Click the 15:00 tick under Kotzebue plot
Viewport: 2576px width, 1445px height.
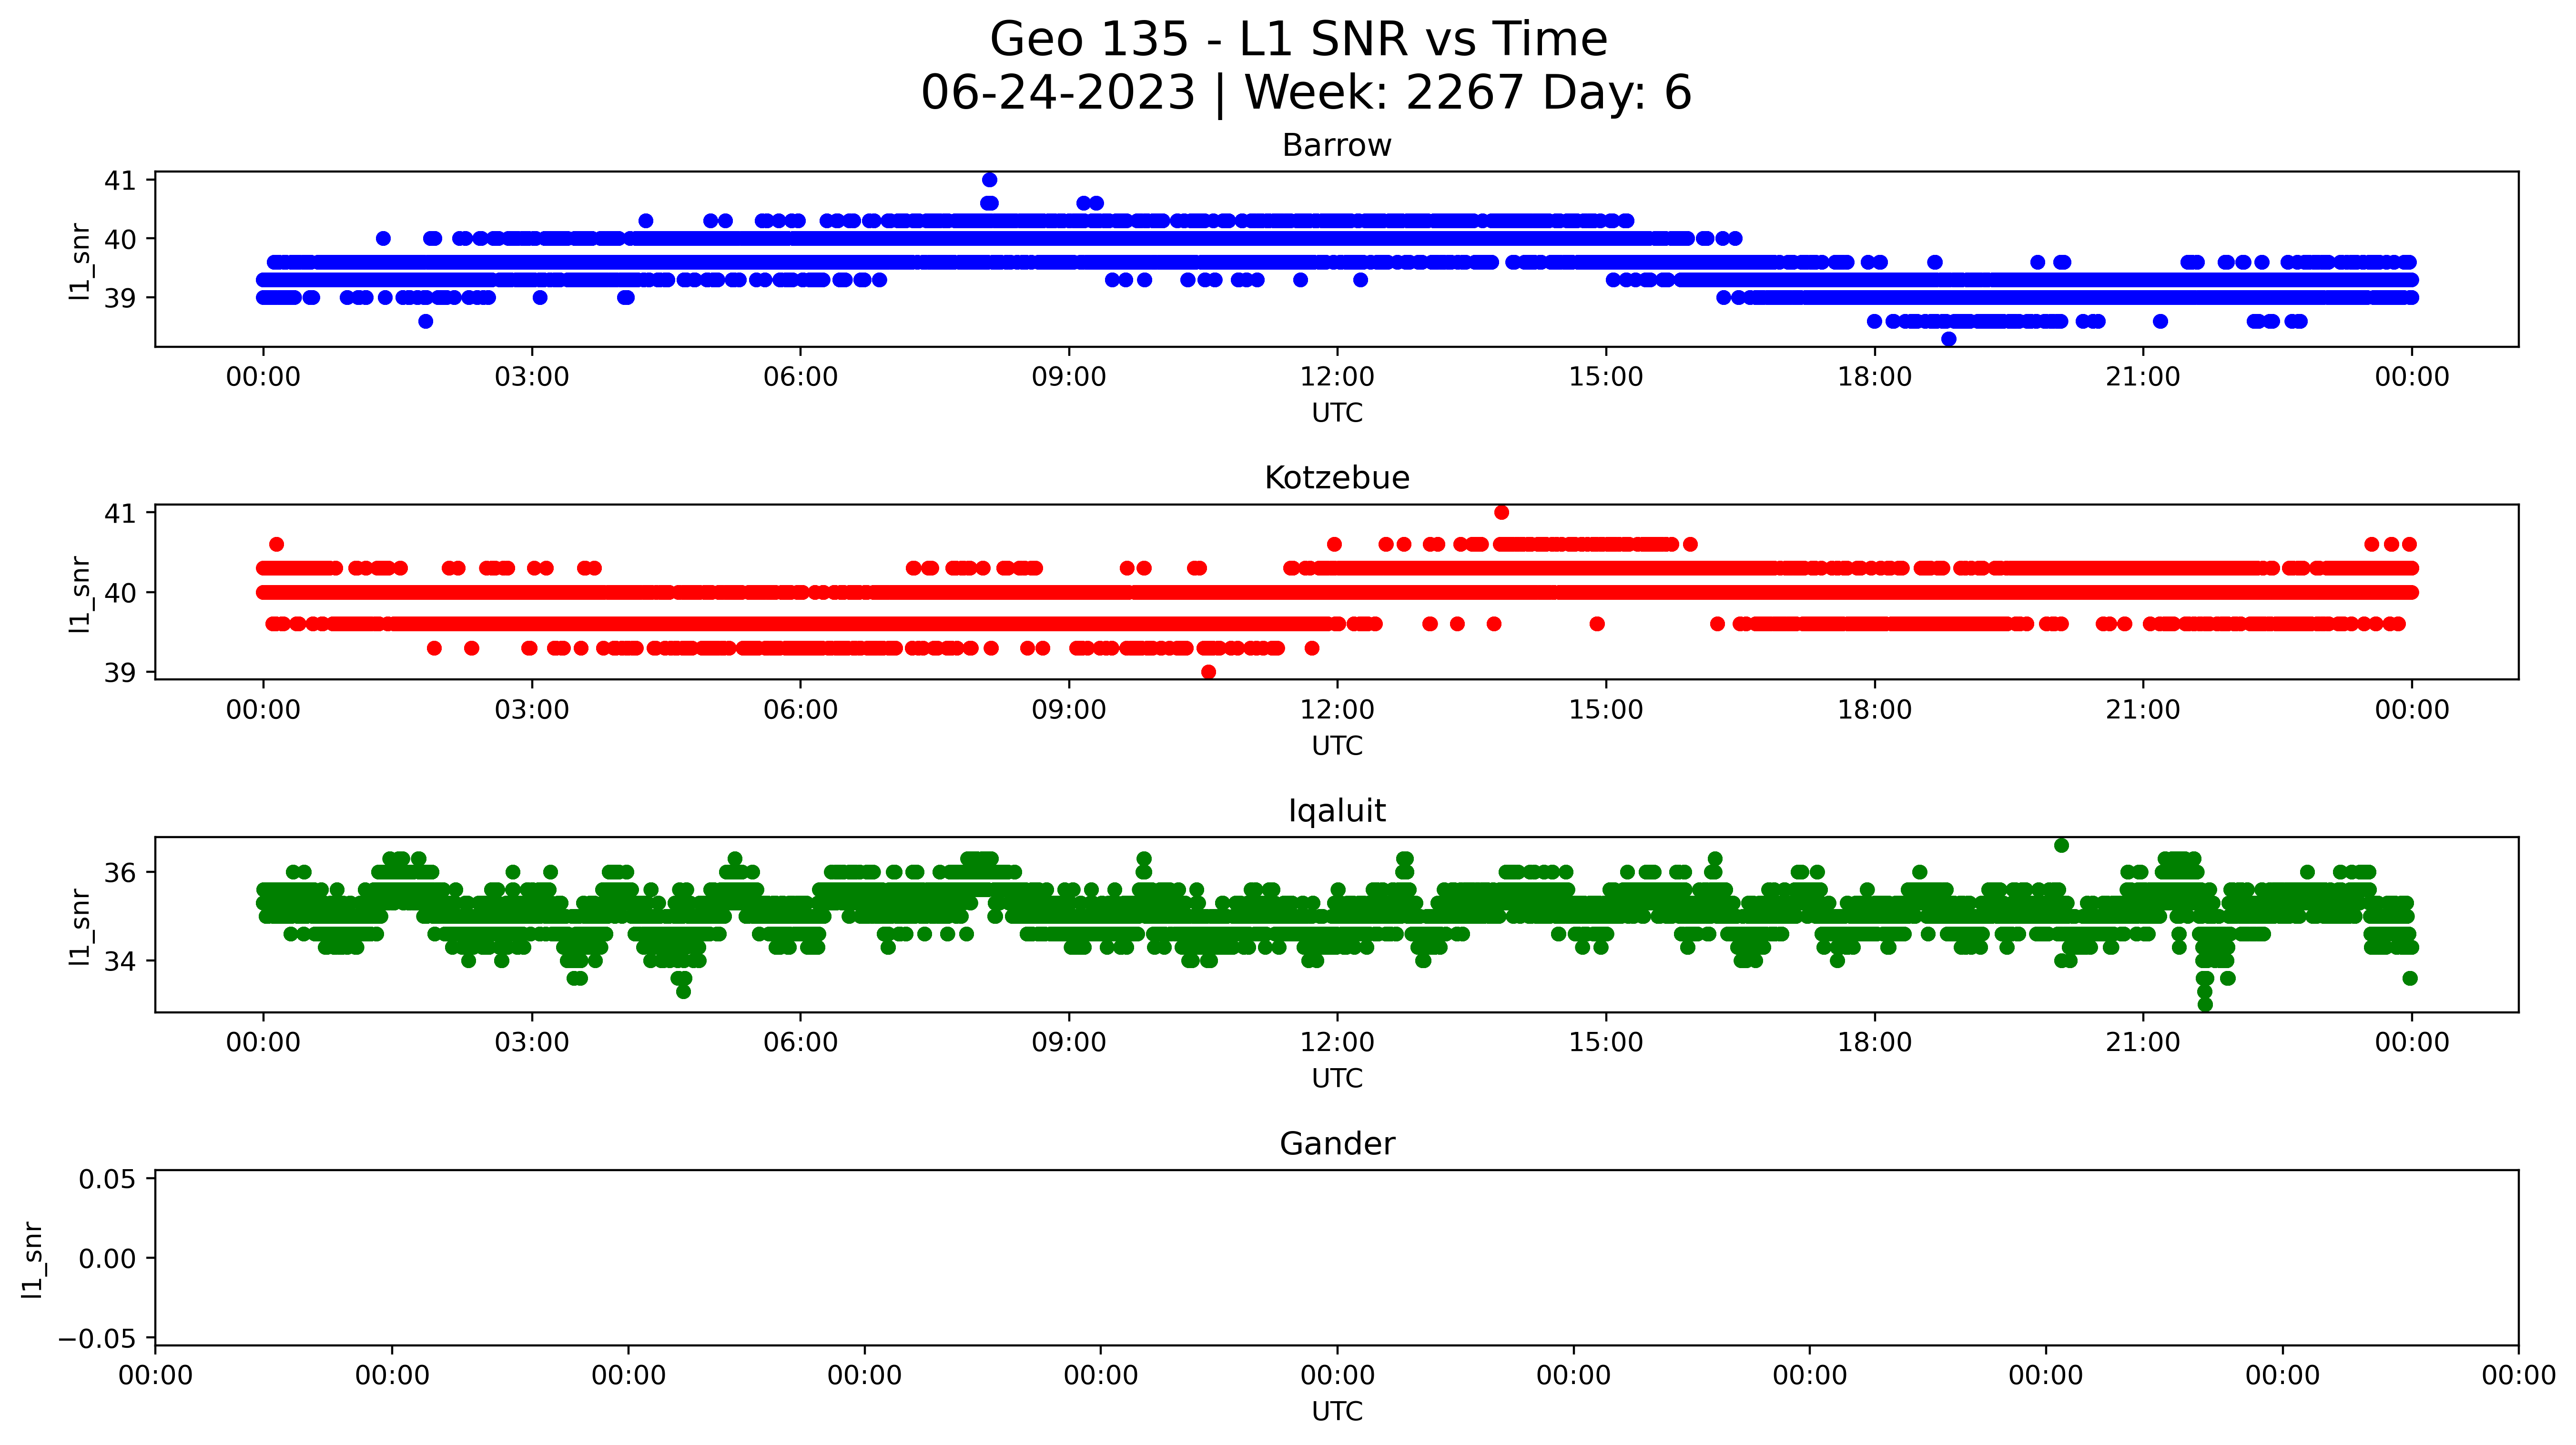1606,710
